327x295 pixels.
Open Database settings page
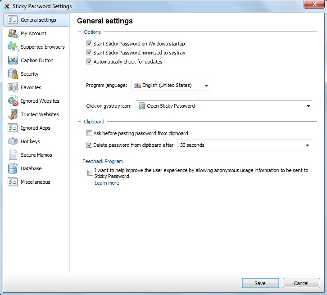[x=36, y=168]
